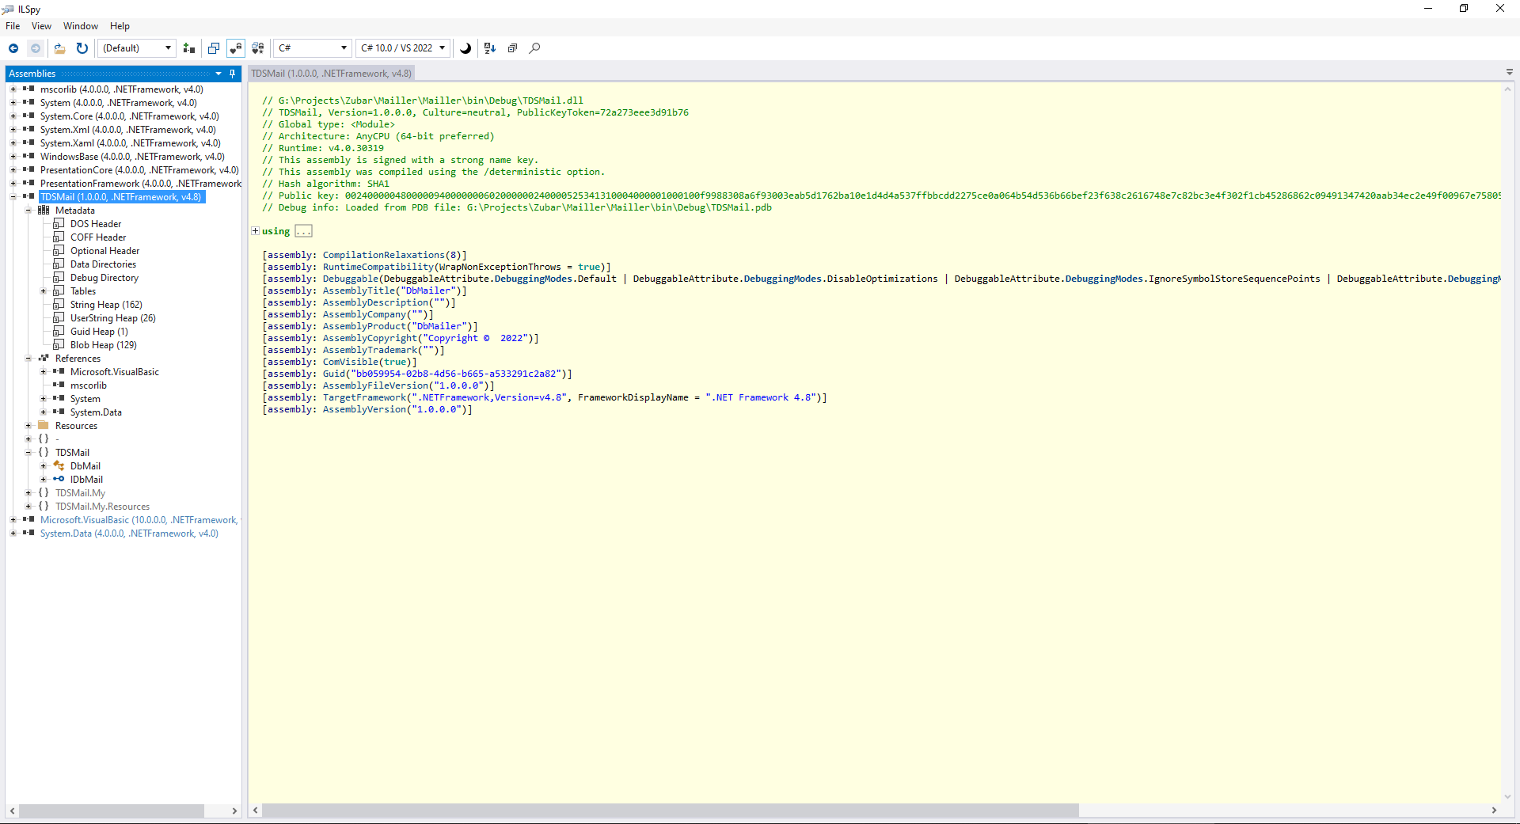The height and width of the screenshot is (824, 1520).
Task: Click the COFF Header item icon
Action: coord(59,237)
